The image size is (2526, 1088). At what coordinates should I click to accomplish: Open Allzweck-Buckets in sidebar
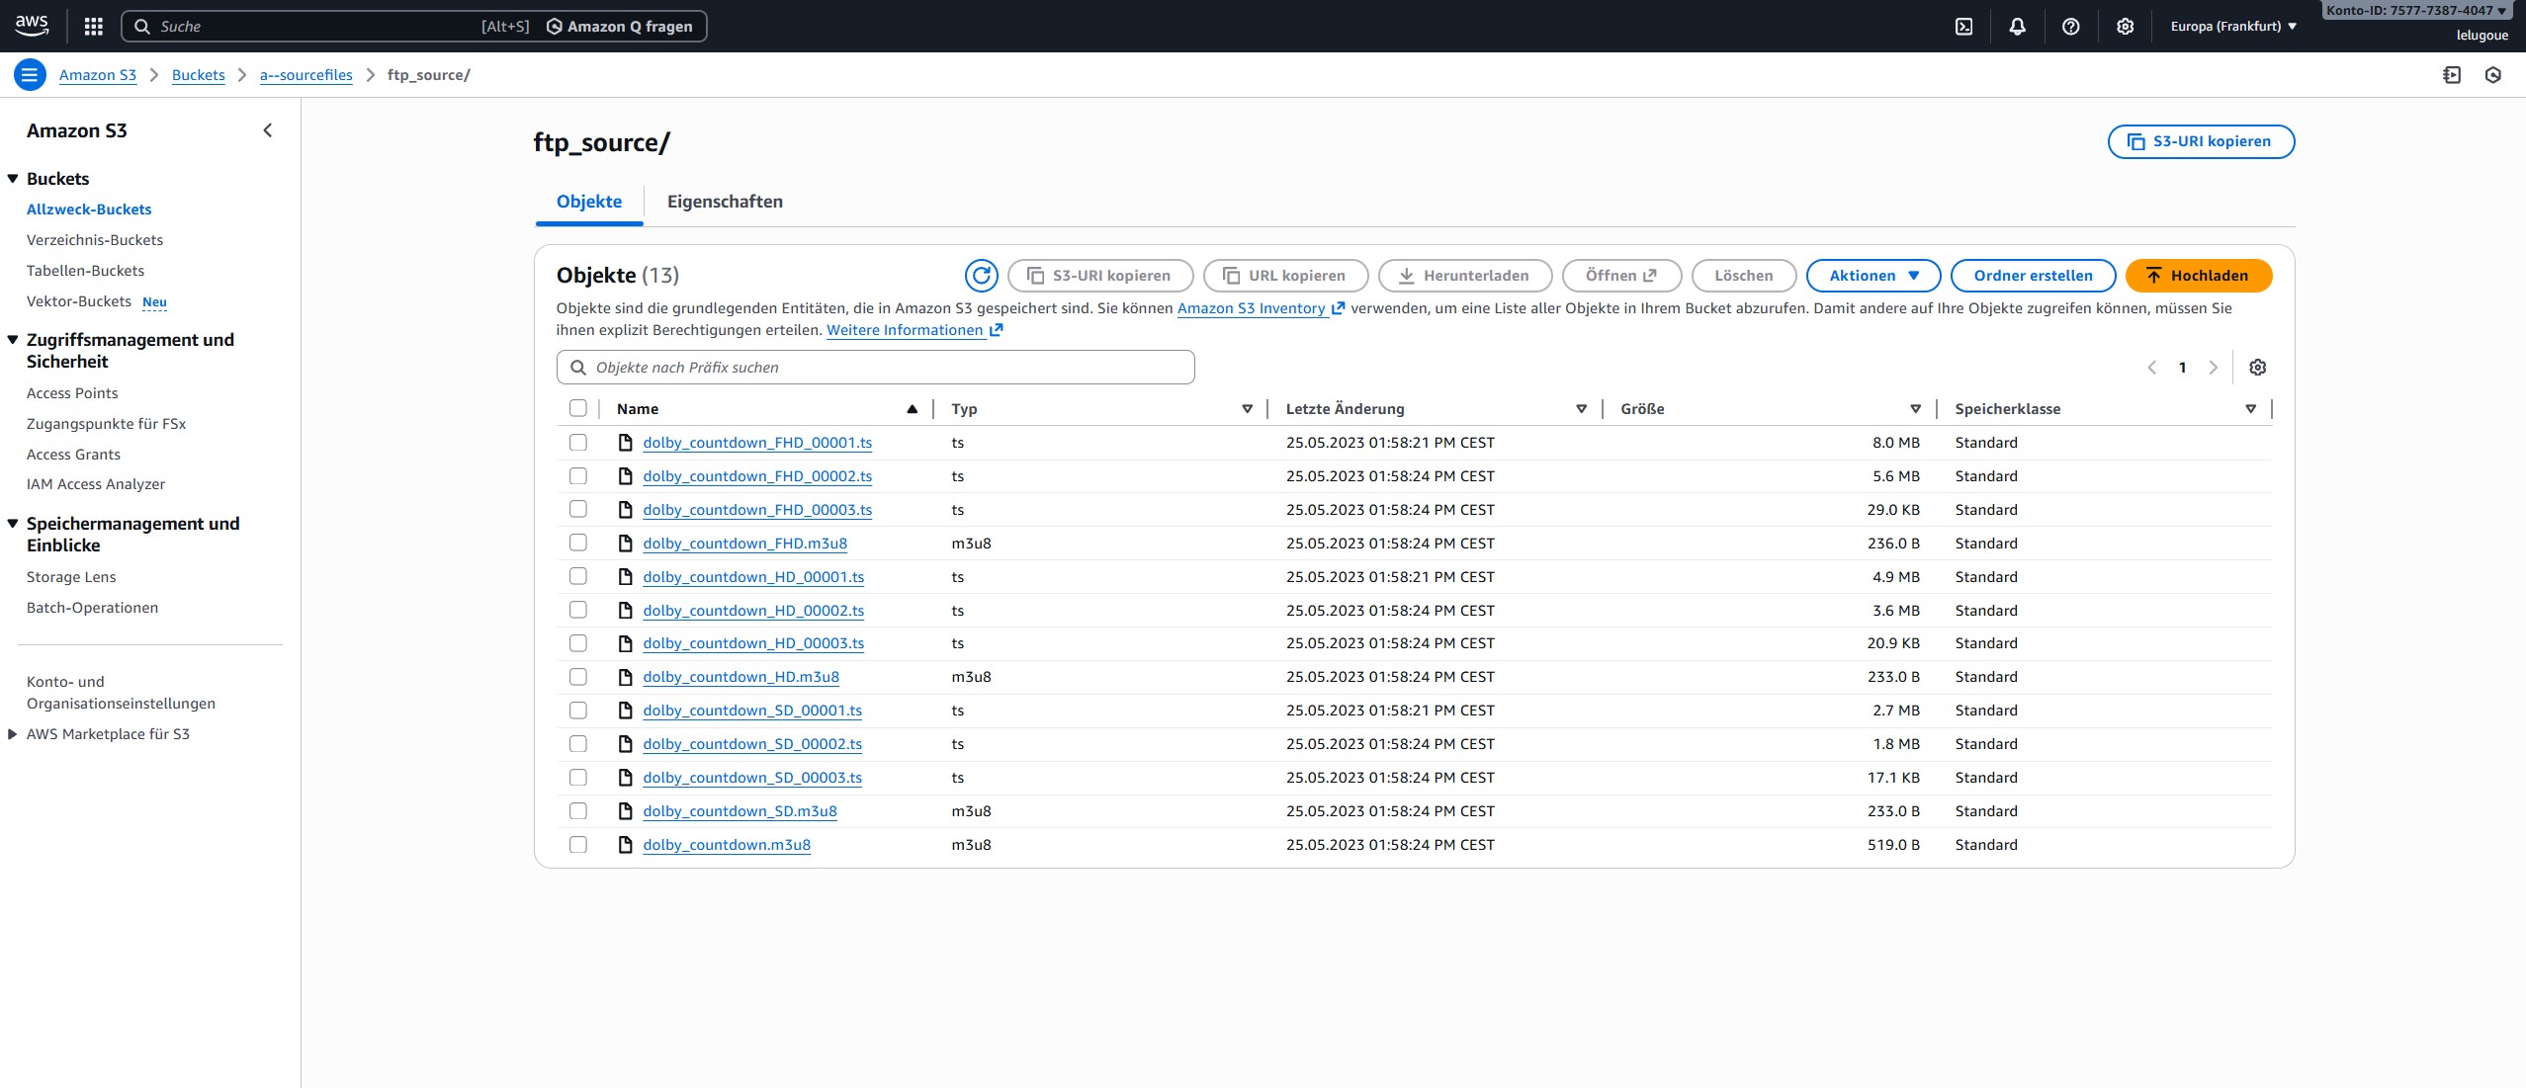89,209
